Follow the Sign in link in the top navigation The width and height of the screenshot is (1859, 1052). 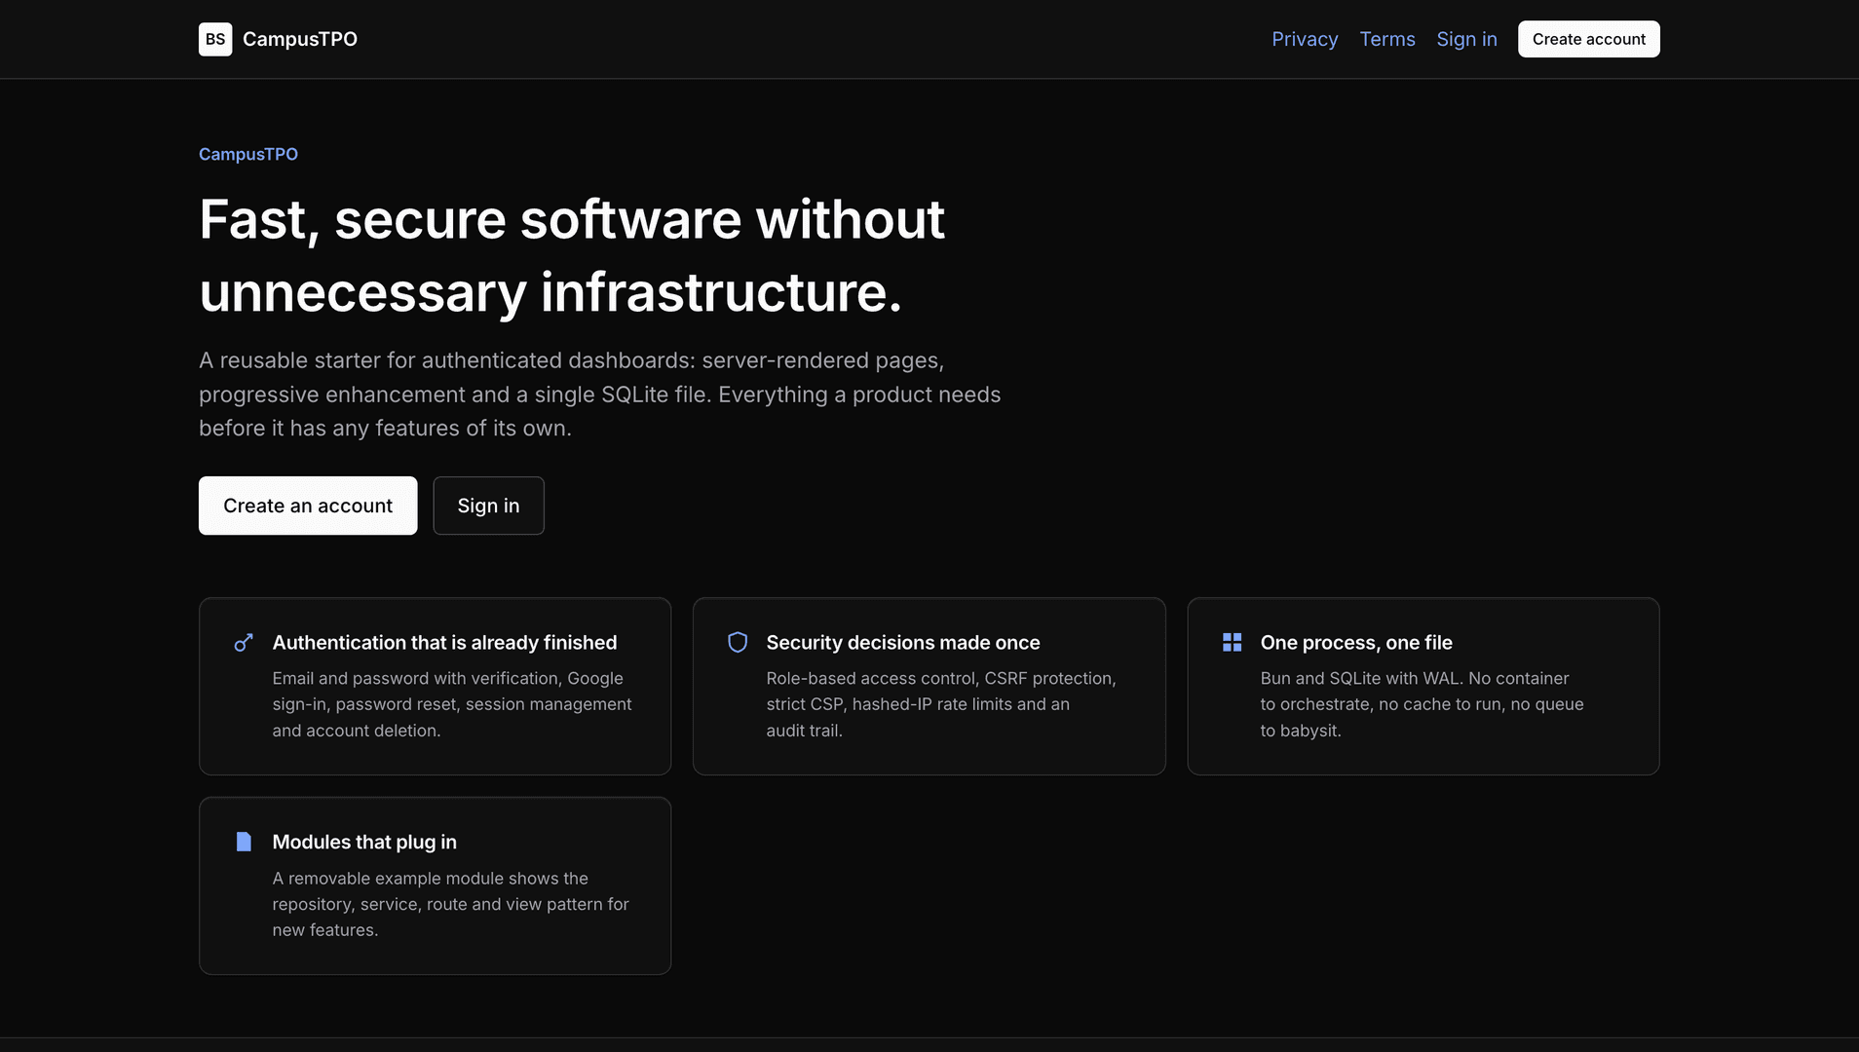point(1466,39)
